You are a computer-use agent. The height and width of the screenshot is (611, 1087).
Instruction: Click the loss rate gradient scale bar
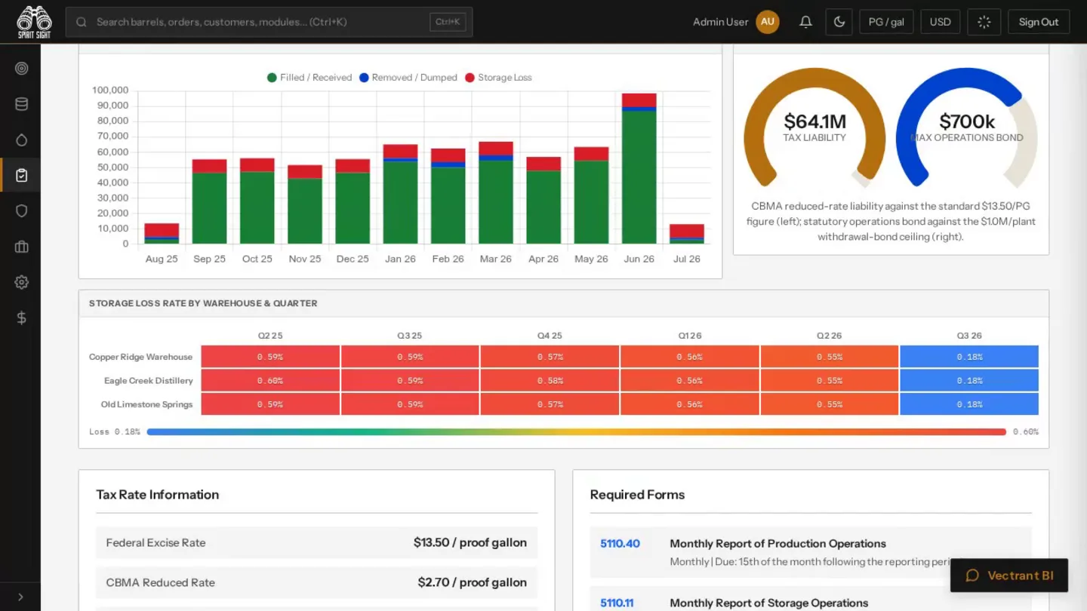[x=577, y=432]
